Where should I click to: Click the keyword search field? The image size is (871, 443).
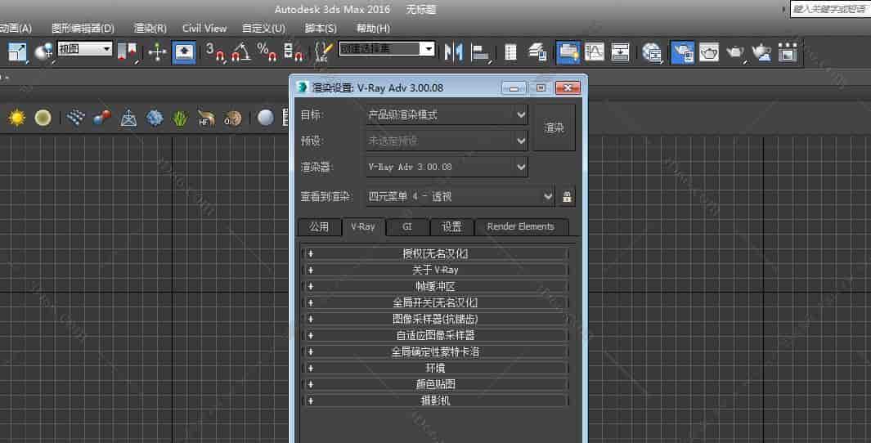pos(828,9)
